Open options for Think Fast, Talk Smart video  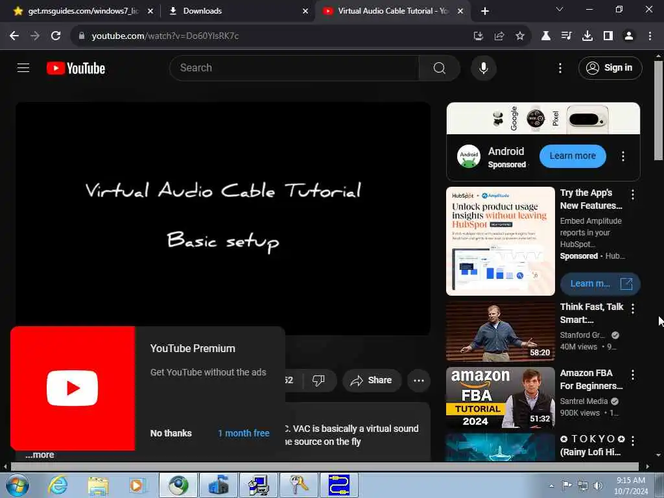click(x=633, y=309)
